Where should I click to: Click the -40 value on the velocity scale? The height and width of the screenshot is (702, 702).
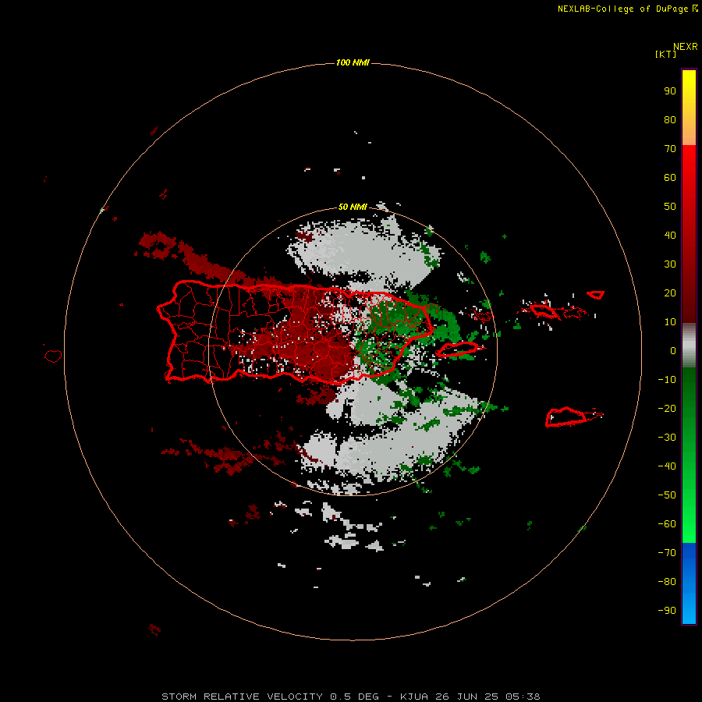pyautogui.click(x=667, y=466)
